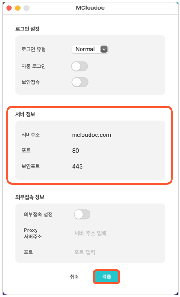Viewport: 180px width, 297px height.
Task: Select the 포트 field with value 80
Action: pos(75,151)
